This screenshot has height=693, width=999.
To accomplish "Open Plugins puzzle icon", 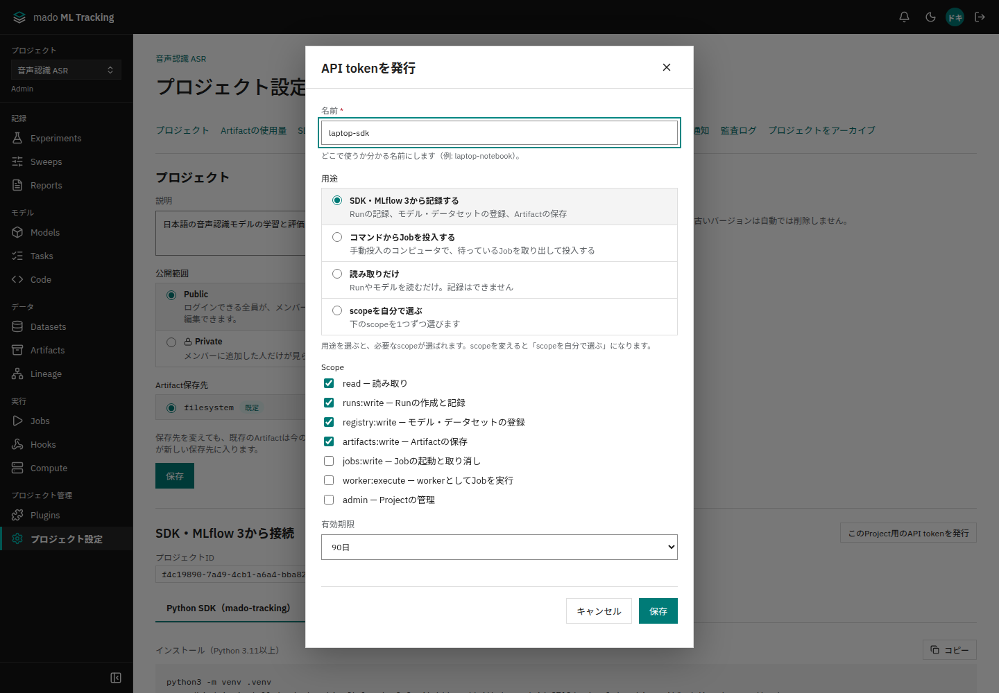I will tap(17, 515).
